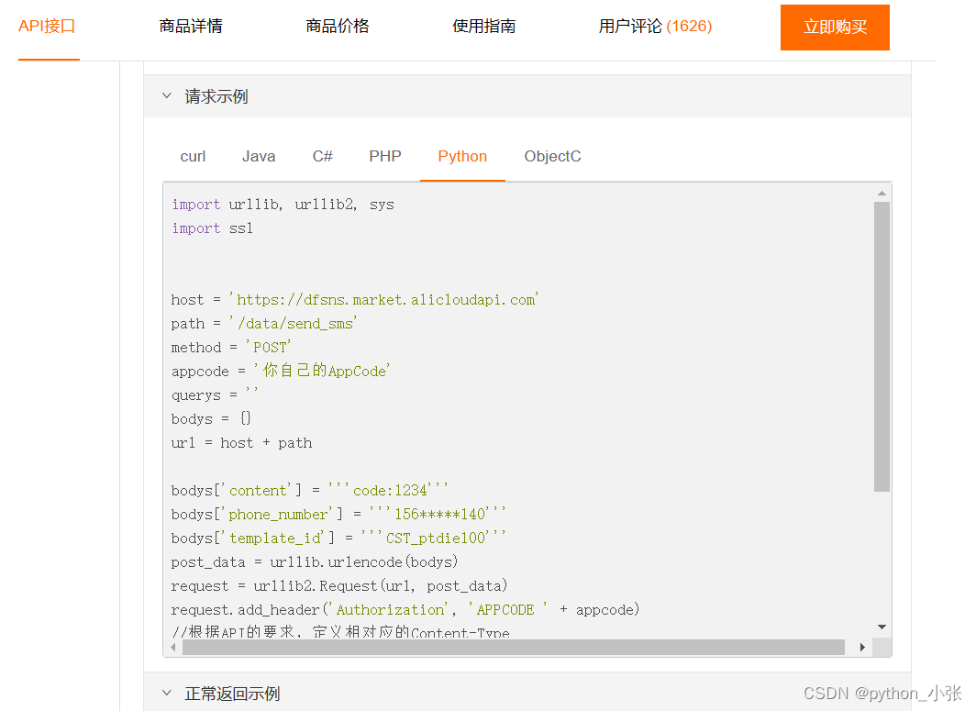
Task: Collapse the 请求示例 section chevron
Action: [167, 96]
